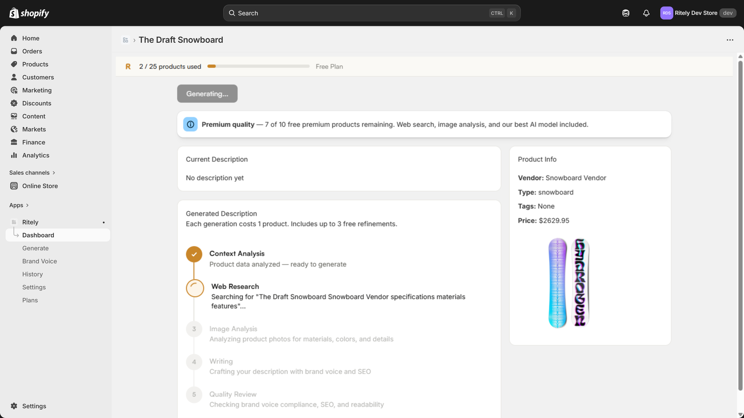Click the Markets globe icon
The image size is (744, 418).
[14, 129]
